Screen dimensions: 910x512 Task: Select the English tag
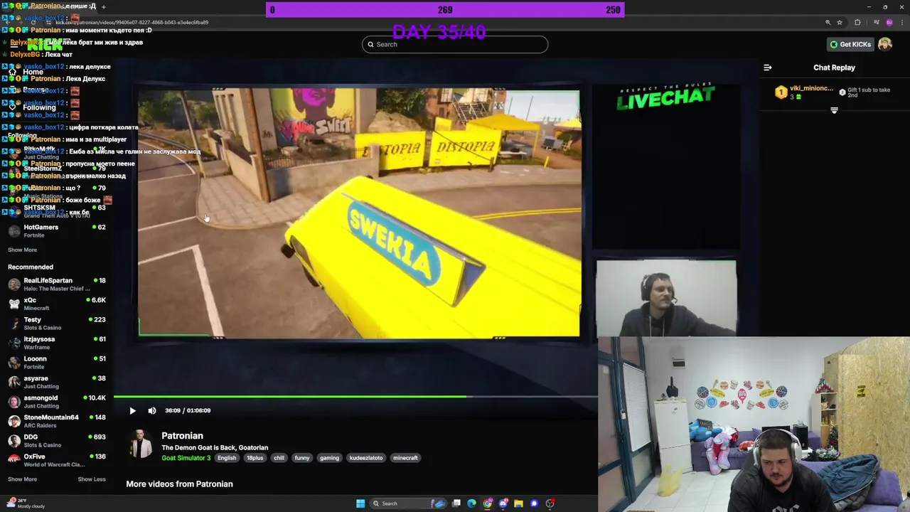point(227,458)
